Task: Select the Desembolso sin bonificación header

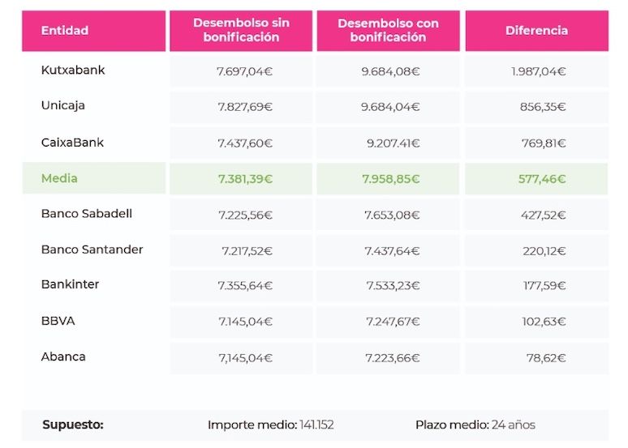Action: [241, 31]
